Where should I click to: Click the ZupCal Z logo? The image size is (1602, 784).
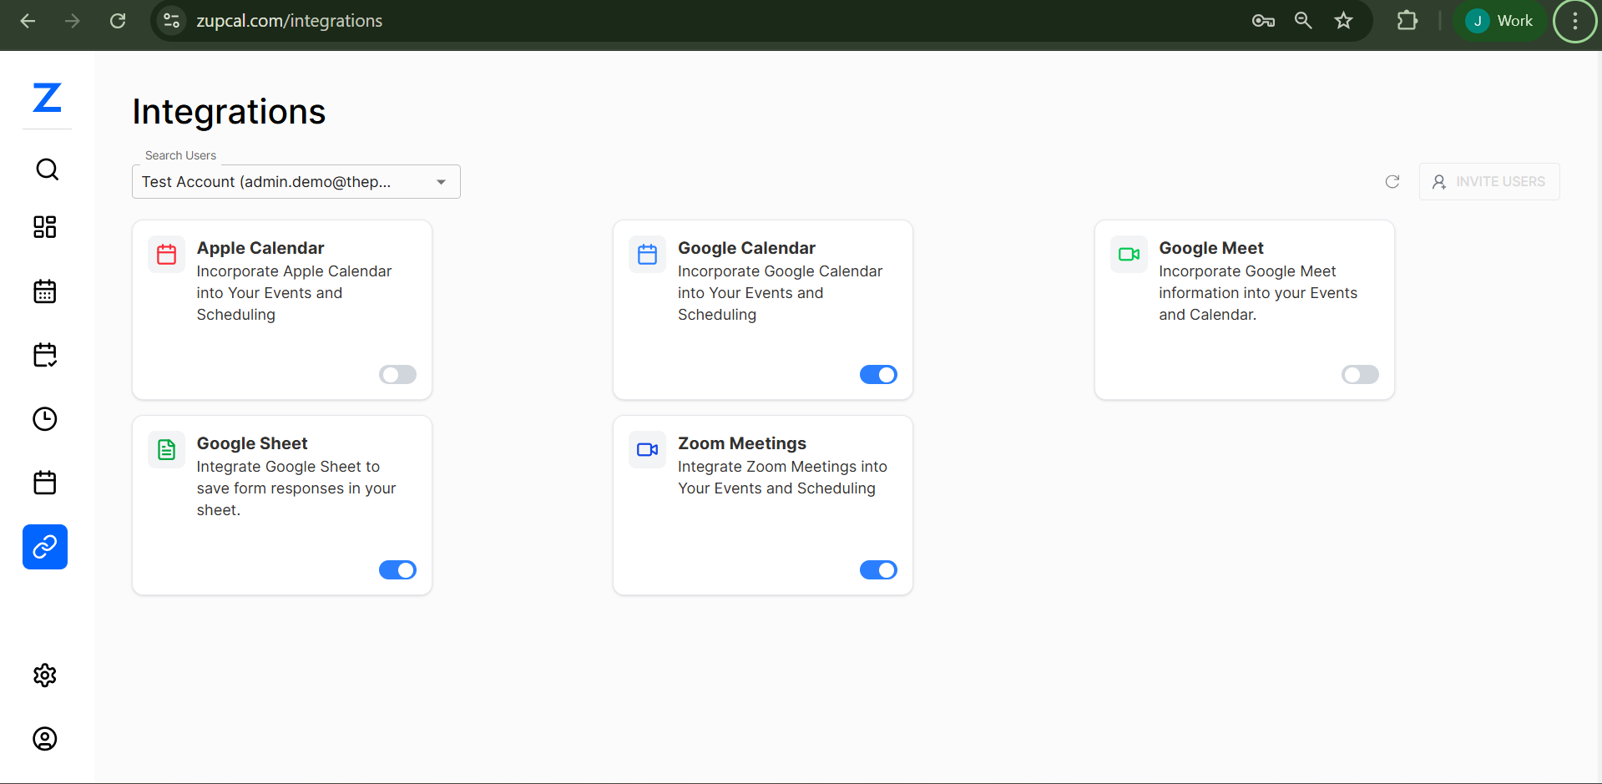[x=47, y=98]
